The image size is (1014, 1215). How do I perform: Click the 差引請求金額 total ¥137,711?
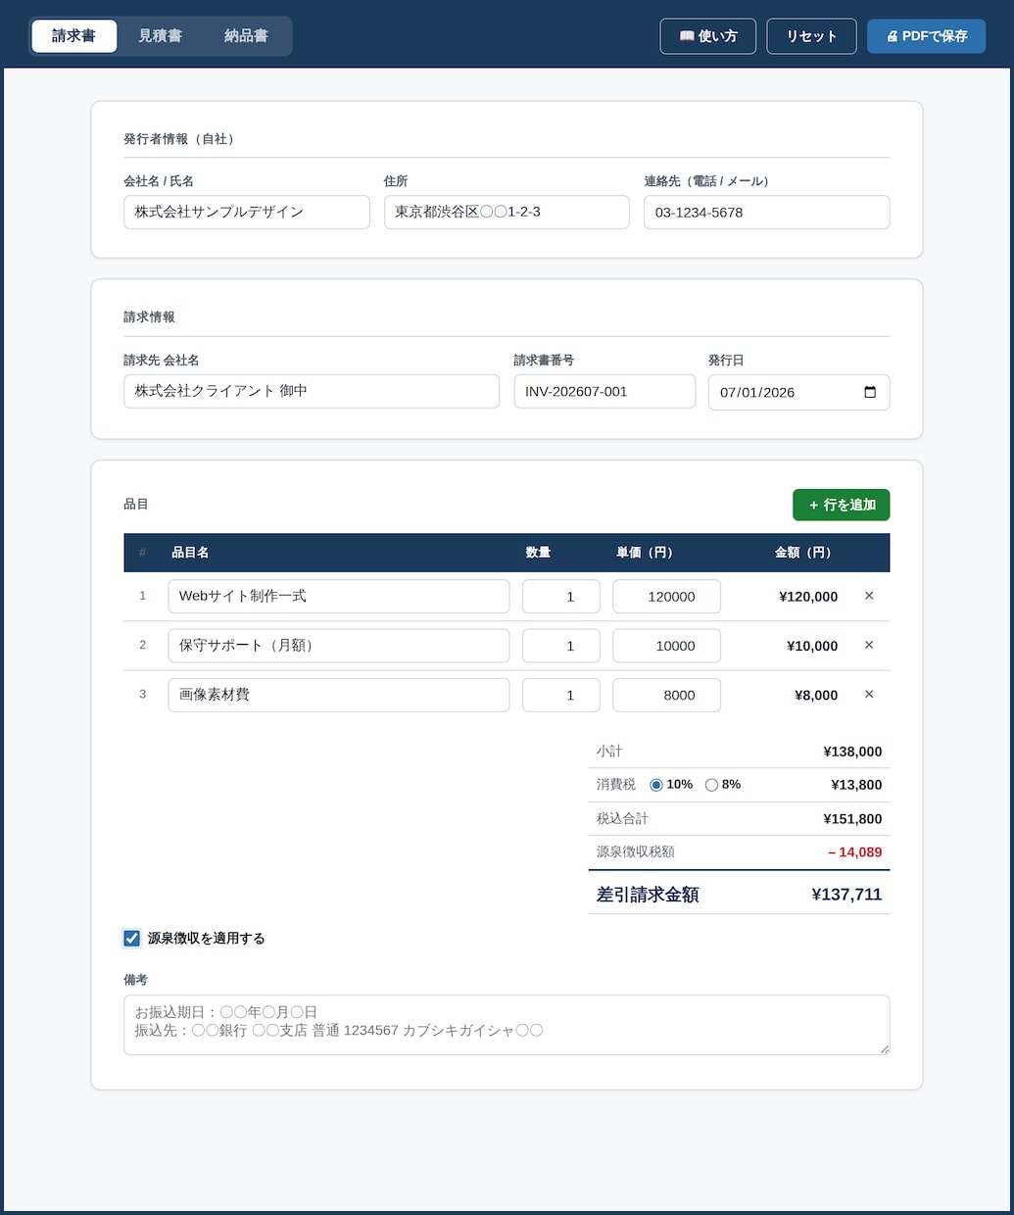tap(846, 895)
